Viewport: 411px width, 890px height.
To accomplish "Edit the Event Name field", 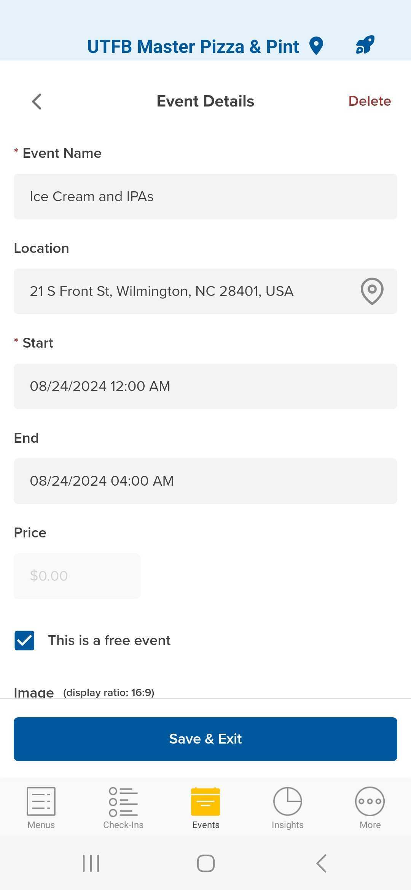I will point(205,197).
